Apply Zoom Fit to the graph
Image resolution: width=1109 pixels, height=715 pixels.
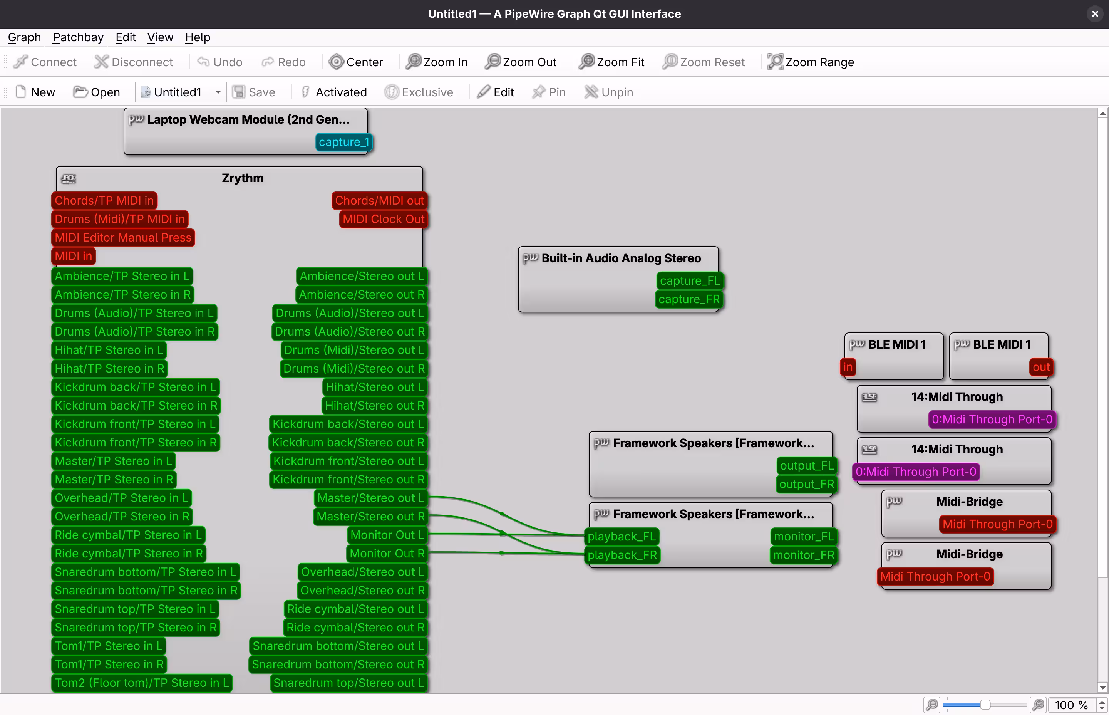point(611,62)
